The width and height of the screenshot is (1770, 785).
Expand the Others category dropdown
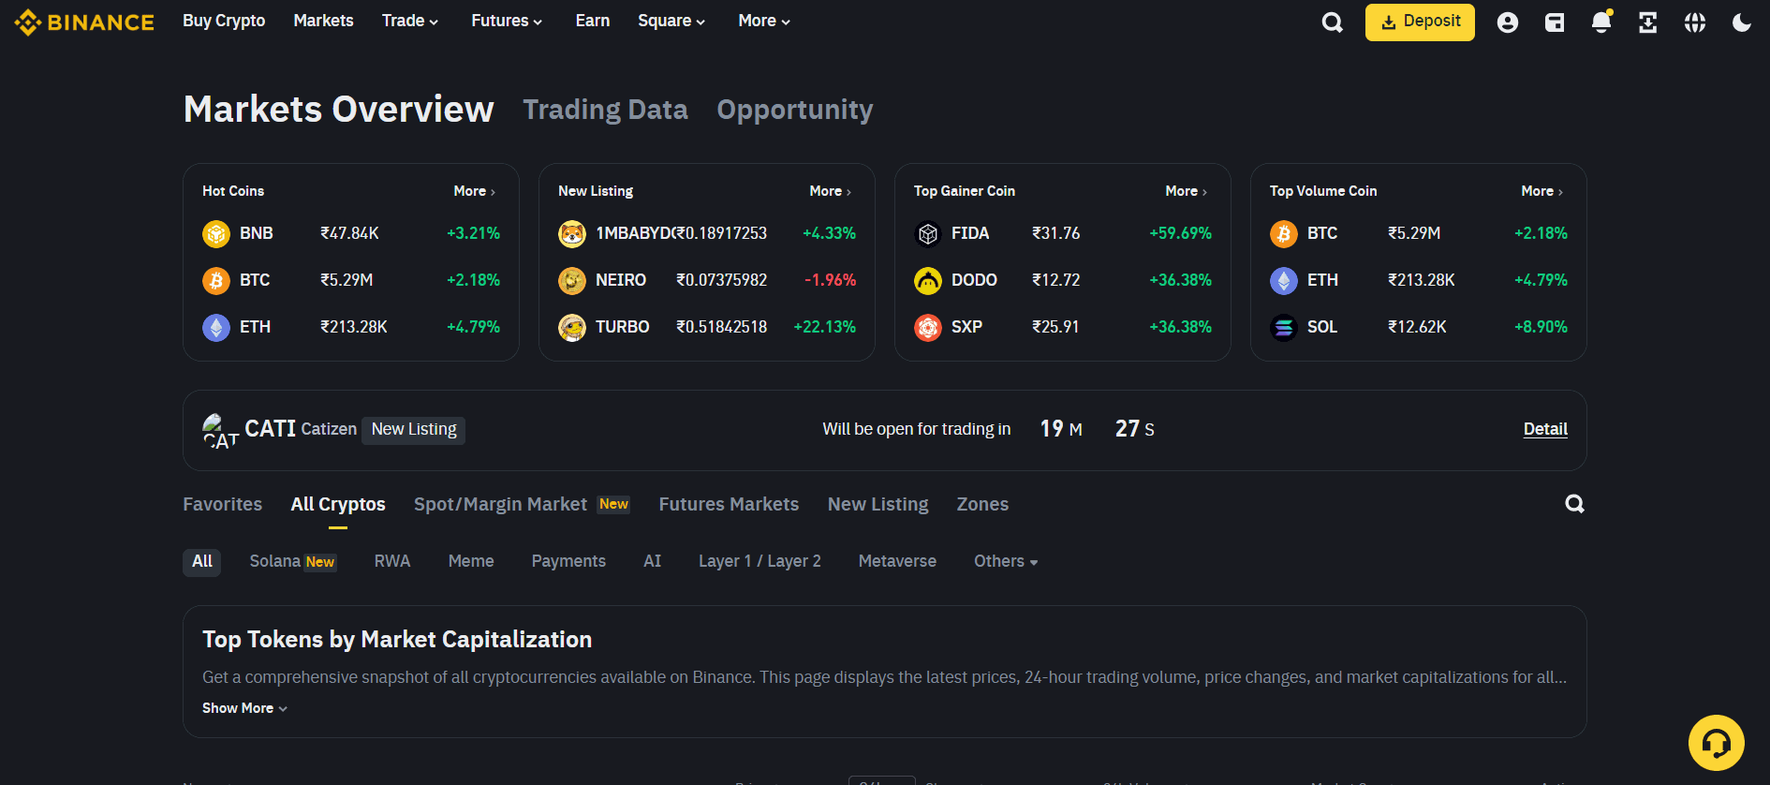pyautogui.click(x=1006, y=561)
